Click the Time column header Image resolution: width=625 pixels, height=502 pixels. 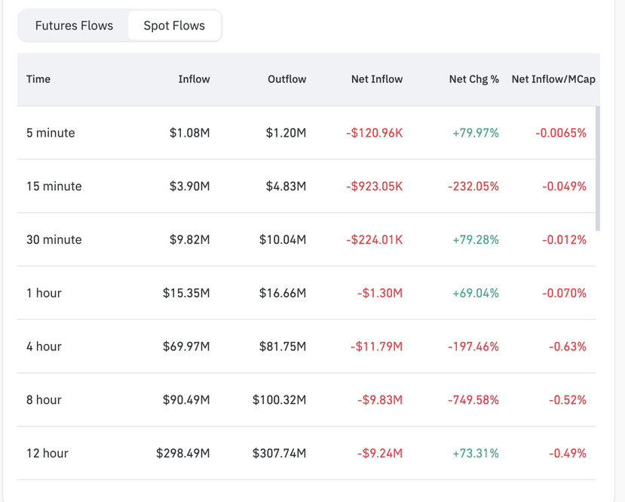(x=38, y=79)
